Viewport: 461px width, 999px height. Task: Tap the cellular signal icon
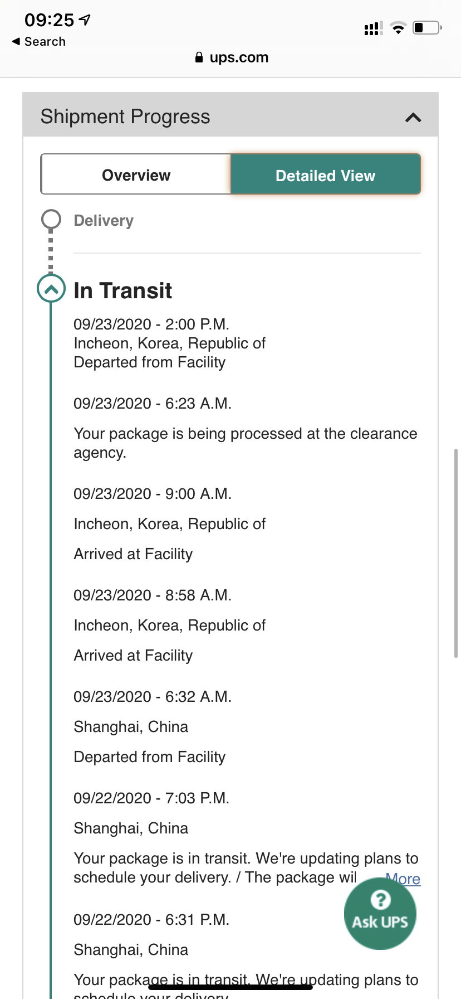373,28
